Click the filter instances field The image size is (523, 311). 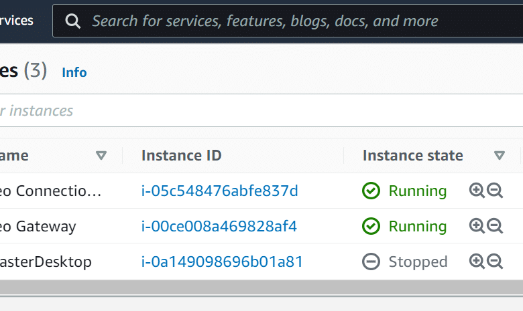(261, 110)
